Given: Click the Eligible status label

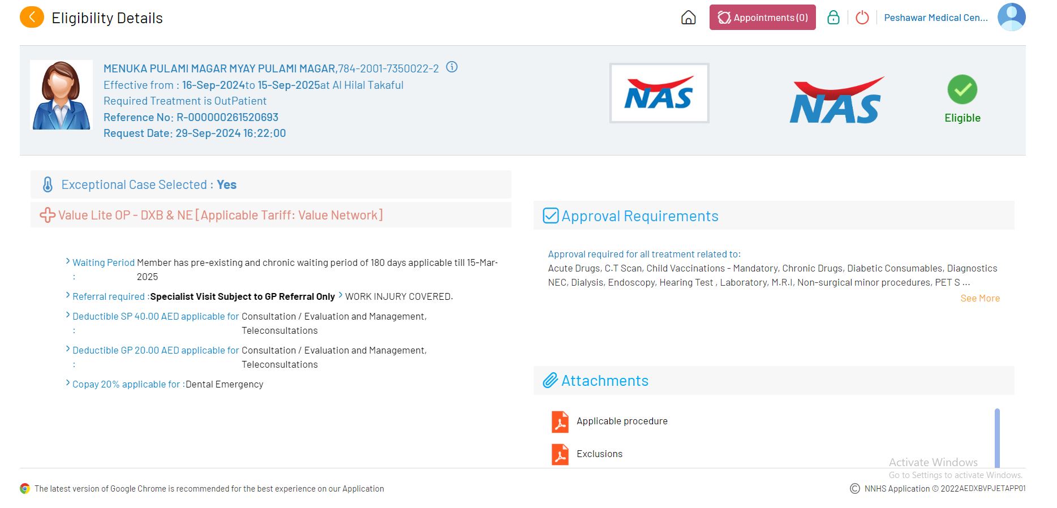Looking at the screenshot, I should point(963,118).
